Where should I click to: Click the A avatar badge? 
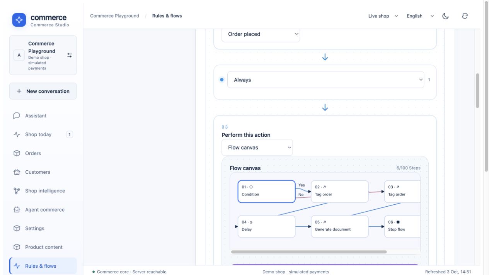[19, 55]
